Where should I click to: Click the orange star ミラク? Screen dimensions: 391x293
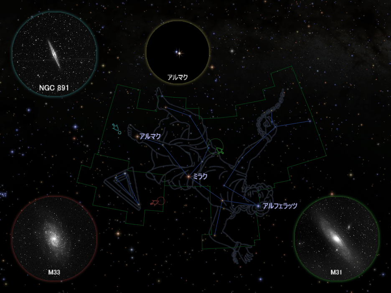tap(189, 177)
